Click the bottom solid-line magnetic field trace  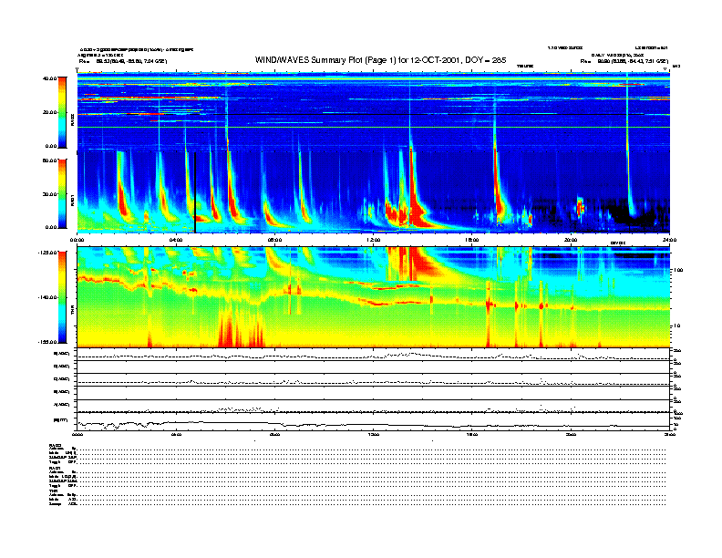tap(374, 423)
